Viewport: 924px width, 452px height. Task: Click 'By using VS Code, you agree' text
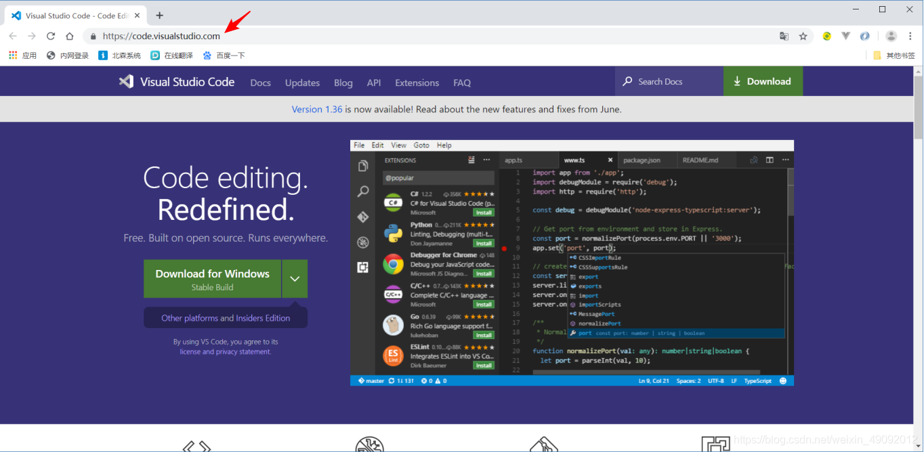pyautogui.click(x=226, y=342)
